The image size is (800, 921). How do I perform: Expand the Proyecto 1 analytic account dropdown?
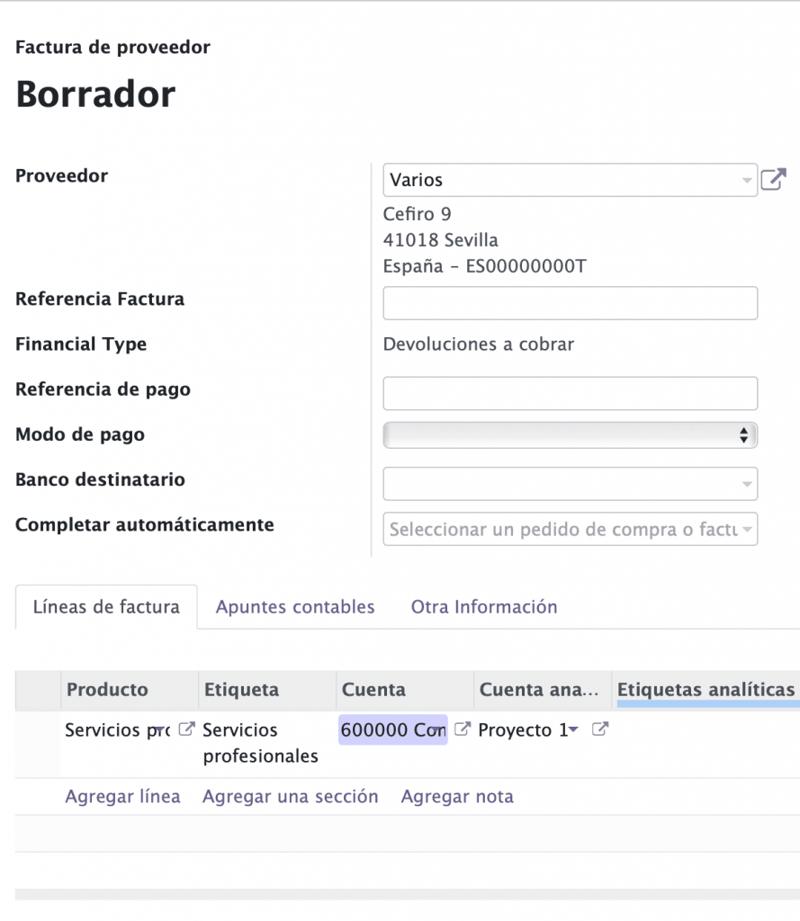(574, 729)
